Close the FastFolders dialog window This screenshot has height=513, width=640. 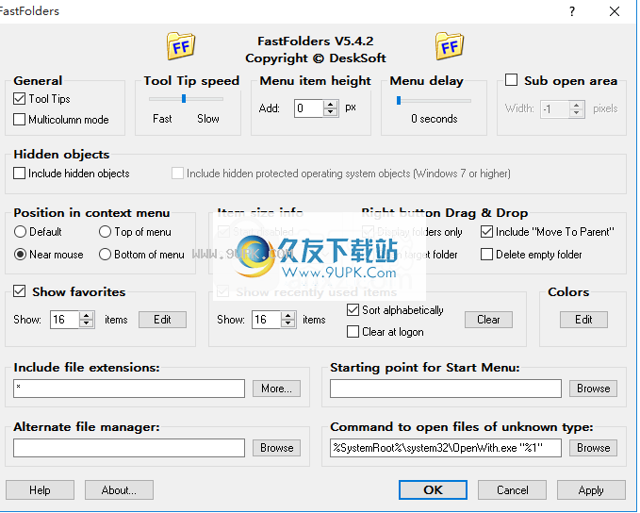click(x=615, y=11)
